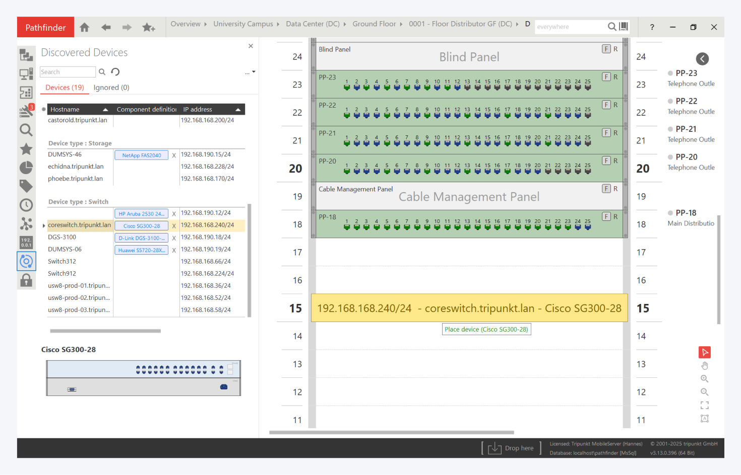Screen dimensions: 741x475
Task: Switch to the Ignored (0) tab
Action: coord(111,88)
